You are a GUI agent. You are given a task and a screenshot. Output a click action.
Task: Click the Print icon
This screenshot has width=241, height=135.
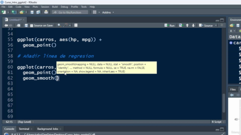pos(46,12)
